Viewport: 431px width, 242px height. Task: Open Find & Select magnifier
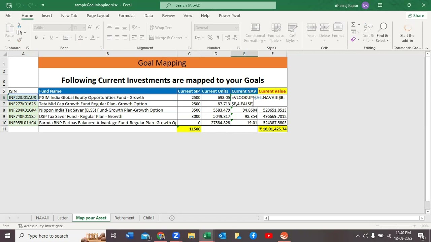(x=383, y=33)
